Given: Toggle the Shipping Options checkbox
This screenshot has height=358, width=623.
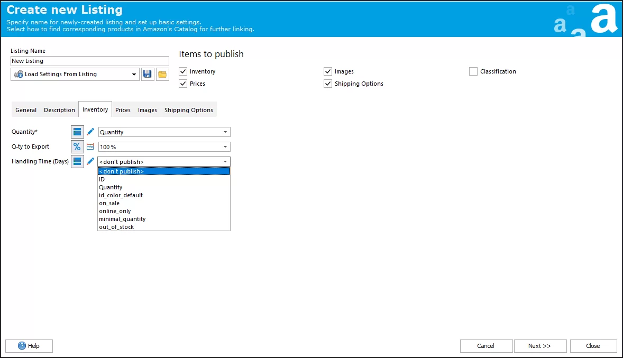Looking at the screenshot, I should click(328, 84).
